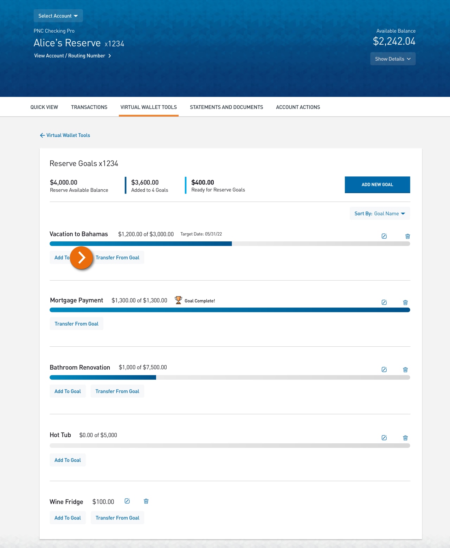Click the Bathroom Renovation progress bar
The image size is (450, 548).
(x=230, y=378)
